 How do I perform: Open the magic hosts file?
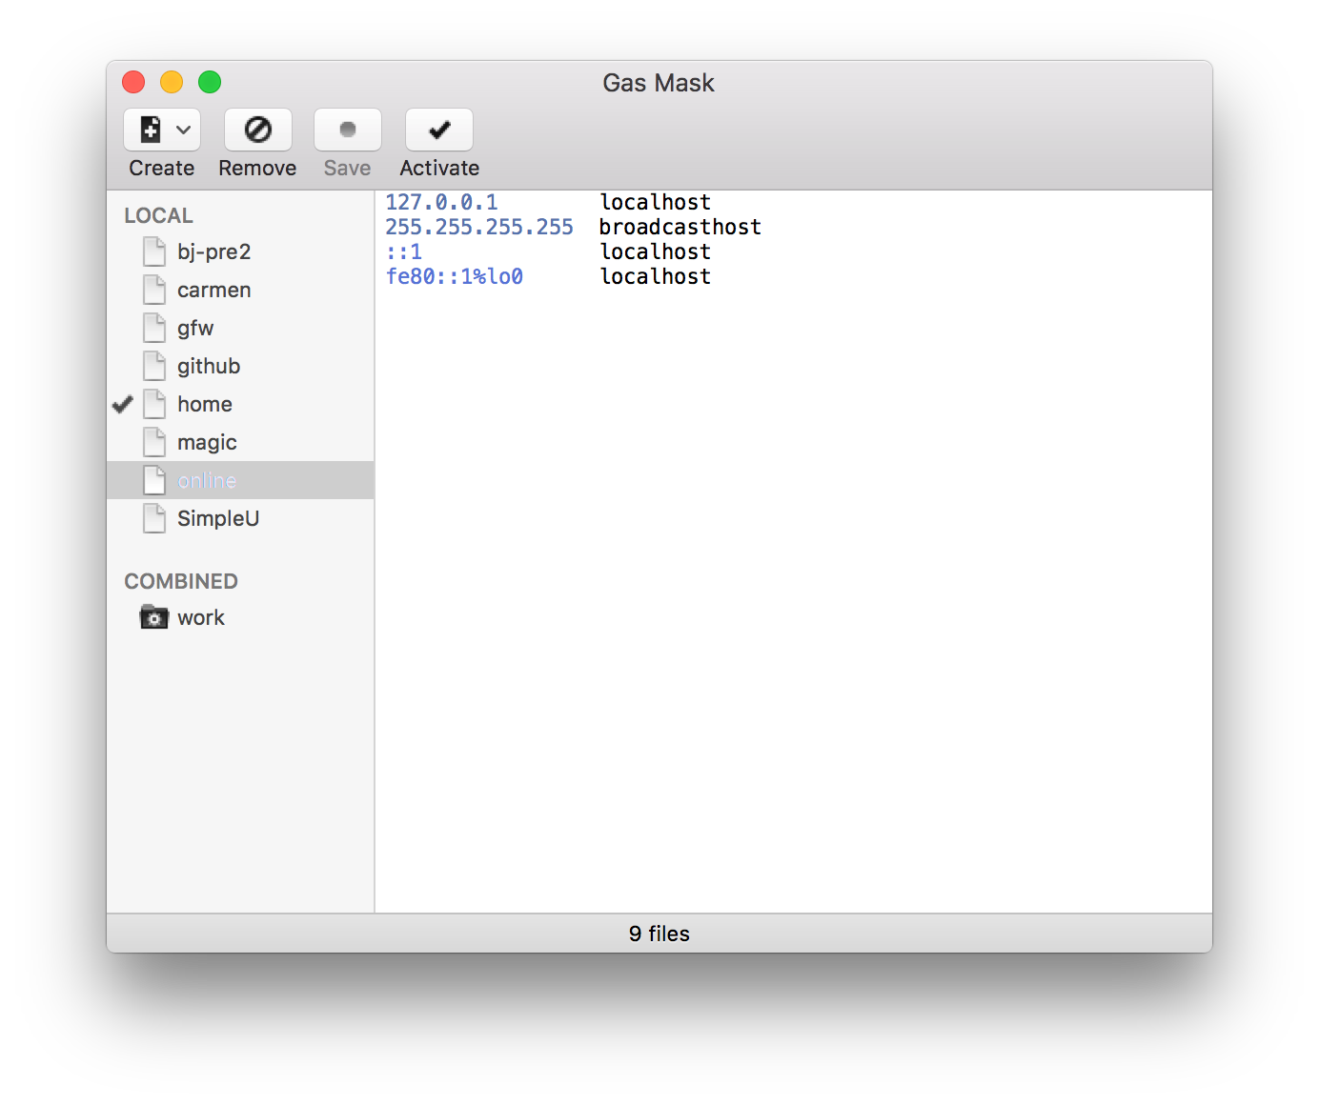[240, 442]
